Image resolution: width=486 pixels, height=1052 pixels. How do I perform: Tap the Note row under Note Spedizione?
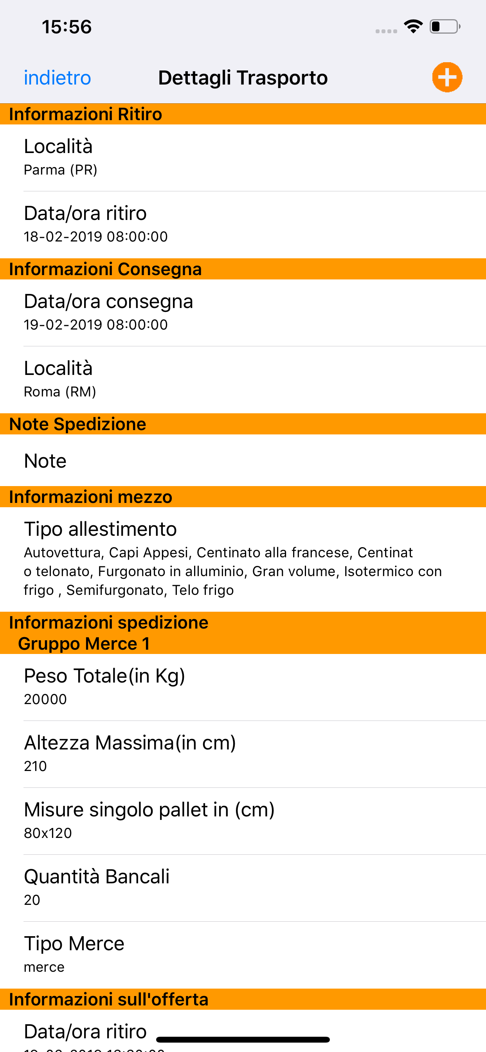(x=243, y=461)
